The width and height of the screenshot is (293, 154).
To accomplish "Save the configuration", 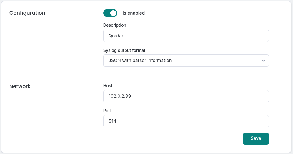I will (x=256, y=138).
